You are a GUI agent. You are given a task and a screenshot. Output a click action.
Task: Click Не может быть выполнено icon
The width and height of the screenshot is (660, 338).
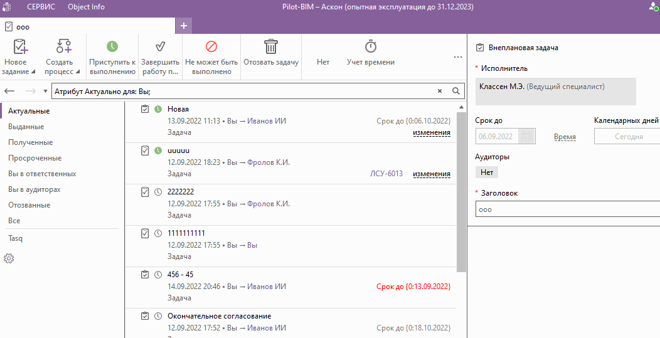click(x=211, y=47)
